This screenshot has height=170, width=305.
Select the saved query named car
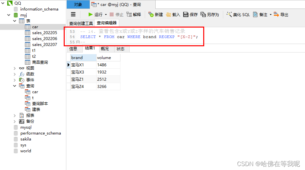(35, 92)
